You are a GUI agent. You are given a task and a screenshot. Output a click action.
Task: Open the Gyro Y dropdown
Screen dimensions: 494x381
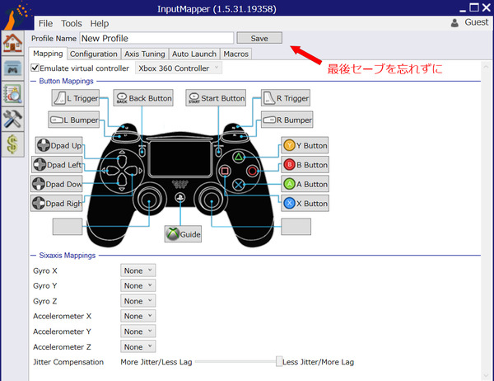[138, 285]
